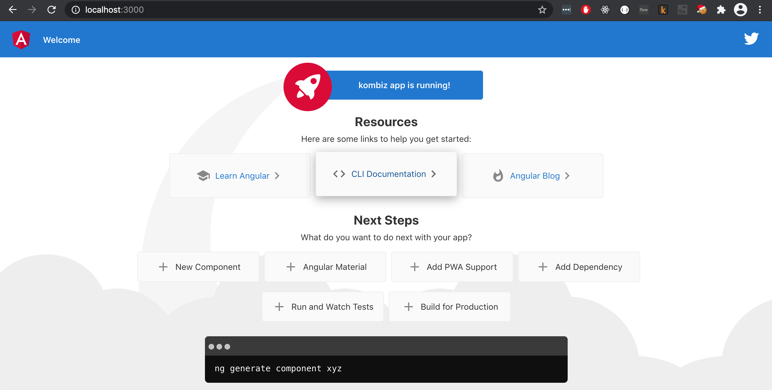772x390 pixels.
Task: Click the Angular Blog flame icon
Action: pos(498,175)
